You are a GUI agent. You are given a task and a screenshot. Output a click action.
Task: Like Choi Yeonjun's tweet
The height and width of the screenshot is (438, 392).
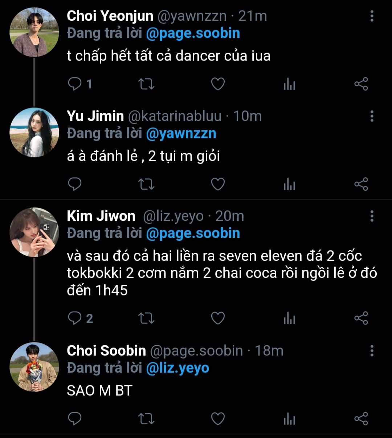218,84
